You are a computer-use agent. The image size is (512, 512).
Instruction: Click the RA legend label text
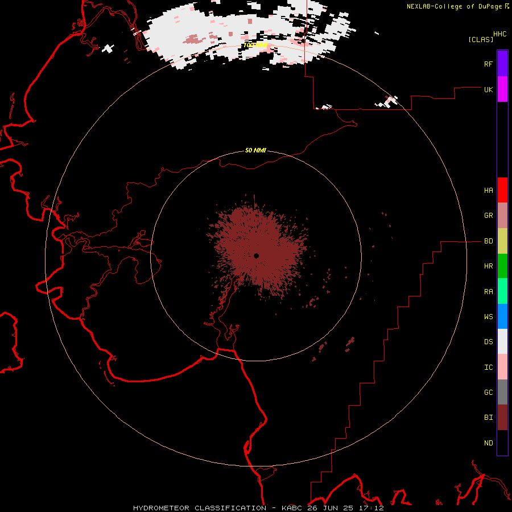pyautogui.click(x=489, y=292)
